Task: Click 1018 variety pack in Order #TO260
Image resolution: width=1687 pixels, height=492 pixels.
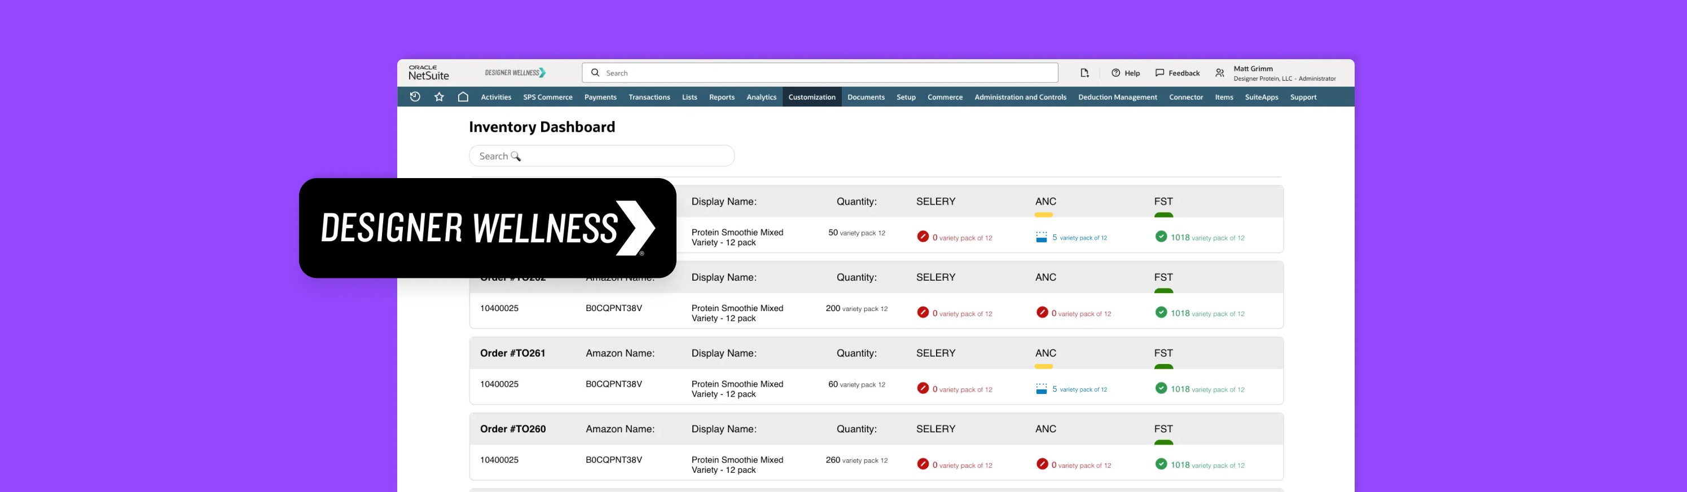Action: click(x=1207, y=465)
